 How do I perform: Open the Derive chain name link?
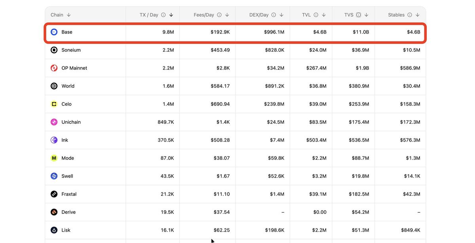[69, 212]
